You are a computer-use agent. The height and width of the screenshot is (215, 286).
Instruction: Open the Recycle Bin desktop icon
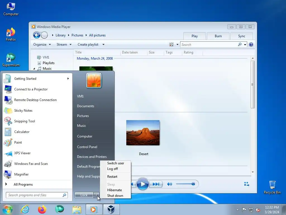click(272, 187)
